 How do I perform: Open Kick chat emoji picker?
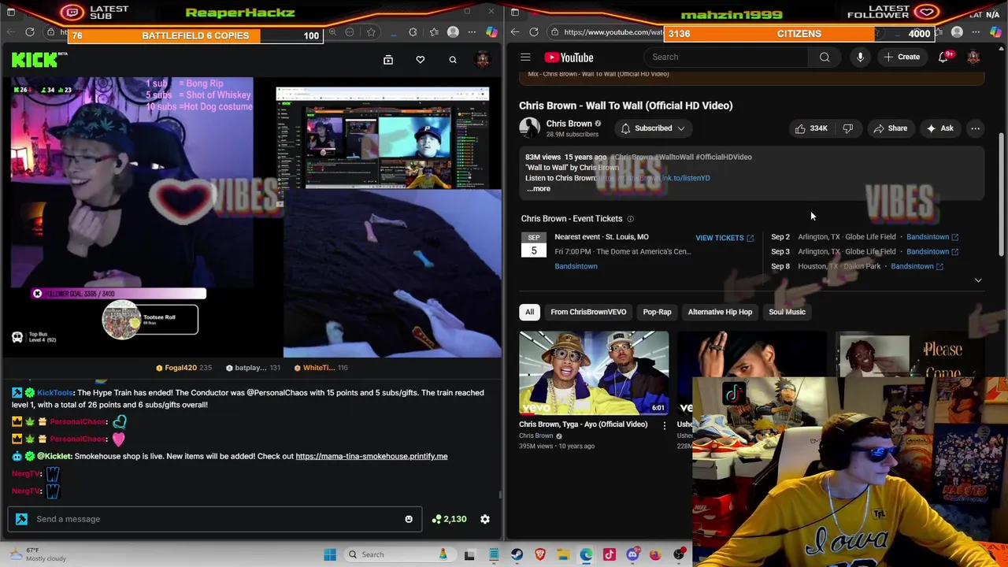409,519
